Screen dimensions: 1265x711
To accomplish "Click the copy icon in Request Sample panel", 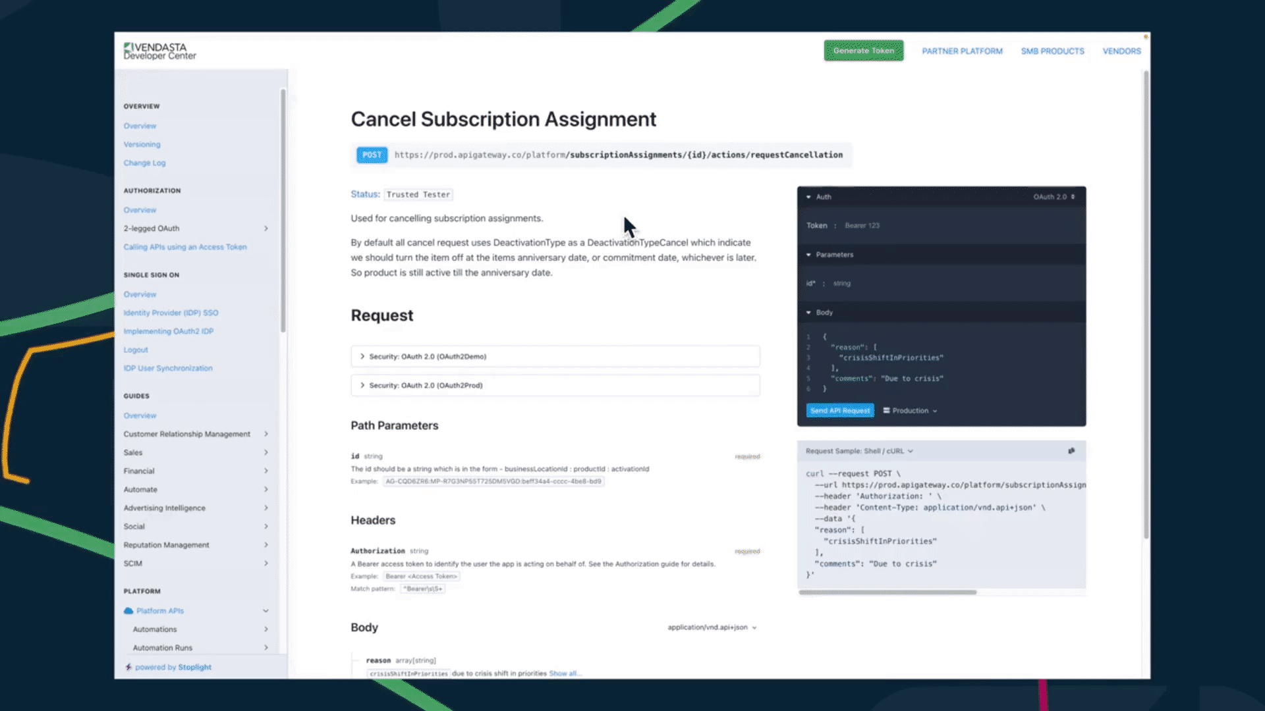I will (1071, 450).
